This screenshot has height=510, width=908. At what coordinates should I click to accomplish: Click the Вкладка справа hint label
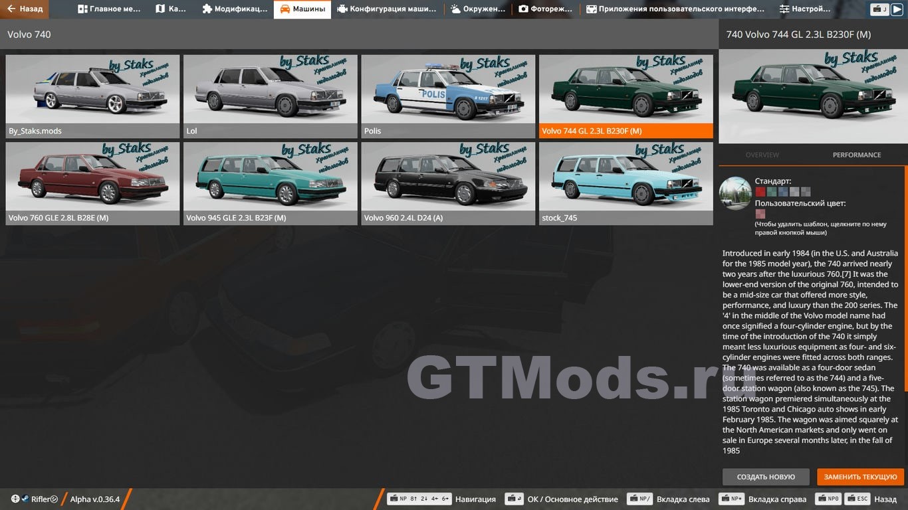pos(777,499)
